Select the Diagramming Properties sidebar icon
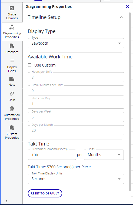Image resolution: width=133 pixels, height=205 pixels. point(12,27)
